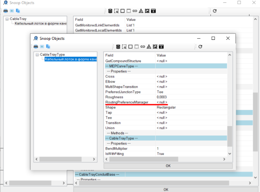Click the CableTrayType section header row
260x192 pixels.
pos(166,138)
